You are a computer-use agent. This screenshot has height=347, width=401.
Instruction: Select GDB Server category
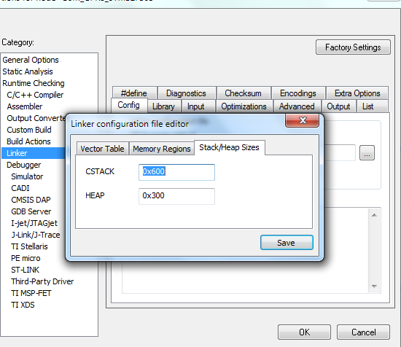[x=31, y=211]
